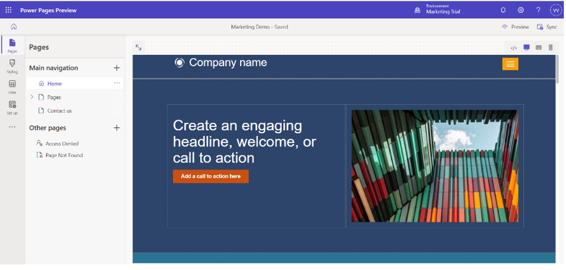Expand the Pages tree item
The height and width of the screenshot is (270, 566).
[x=31, y=97]
